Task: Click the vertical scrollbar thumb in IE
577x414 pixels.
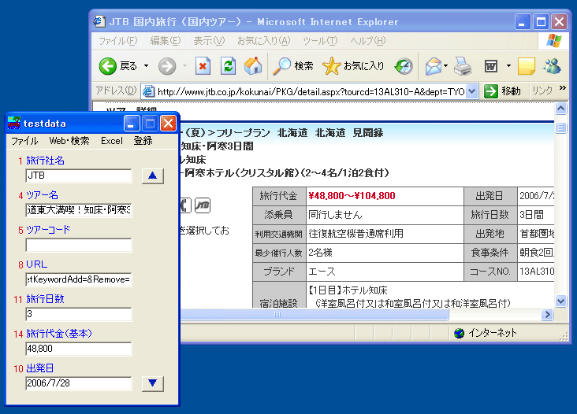Action: 560,128
